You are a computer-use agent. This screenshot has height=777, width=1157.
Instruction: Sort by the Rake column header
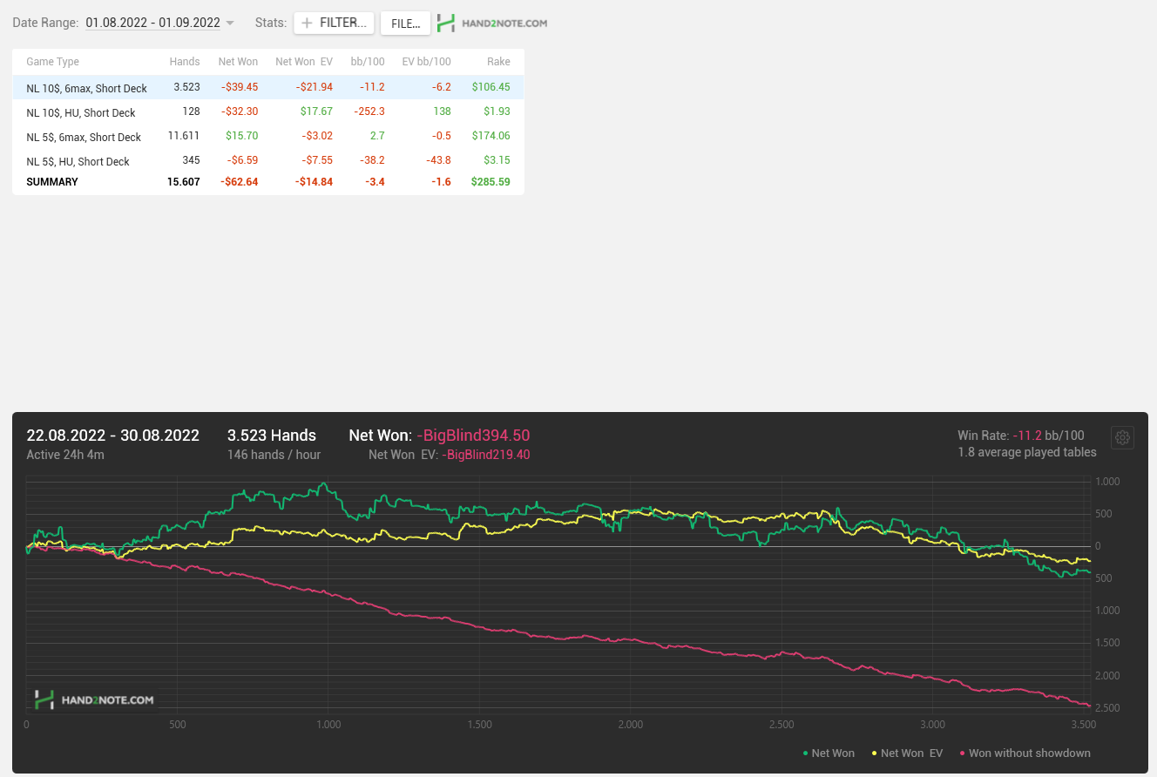click(x=498, y=62)
